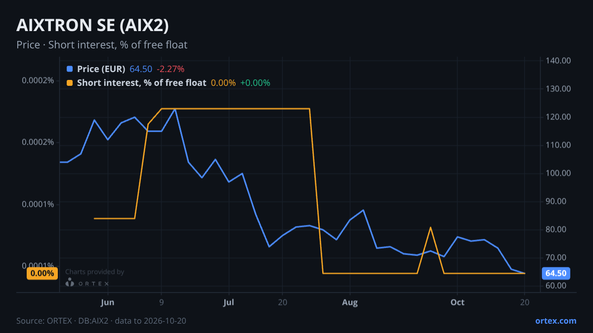Viewport: 593px width, 333px height.
Task: Select the AIXTRON SE (AIX2) title
Action: coord(93,26)
